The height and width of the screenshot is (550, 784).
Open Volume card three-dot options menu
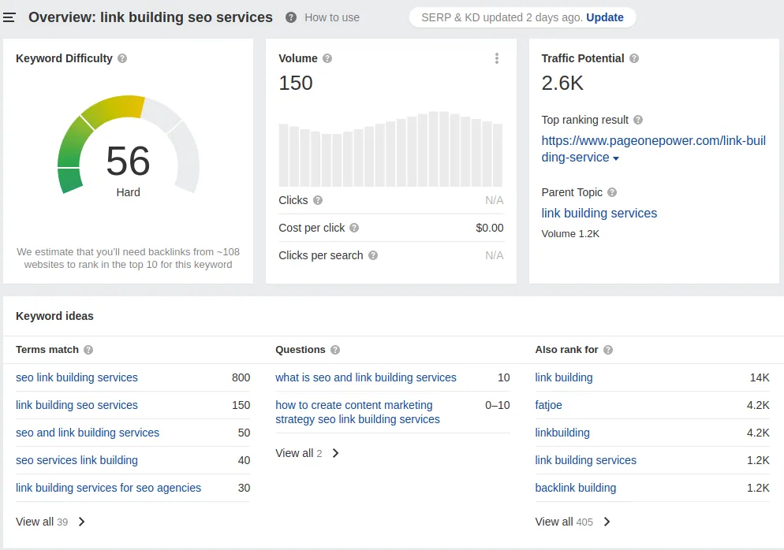pos(496,58)
